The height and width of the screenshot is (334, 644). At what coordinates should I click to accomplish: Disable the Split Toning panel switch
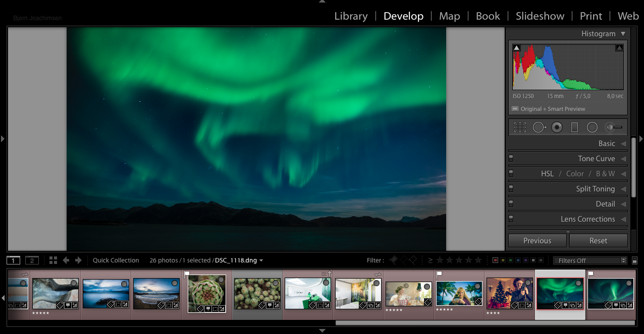(511, 188)
